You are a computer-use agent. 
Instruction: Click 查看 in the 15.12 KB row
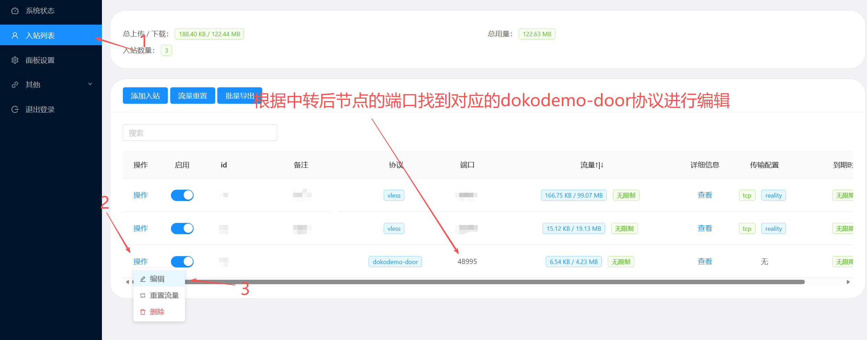tap(705, 228)
